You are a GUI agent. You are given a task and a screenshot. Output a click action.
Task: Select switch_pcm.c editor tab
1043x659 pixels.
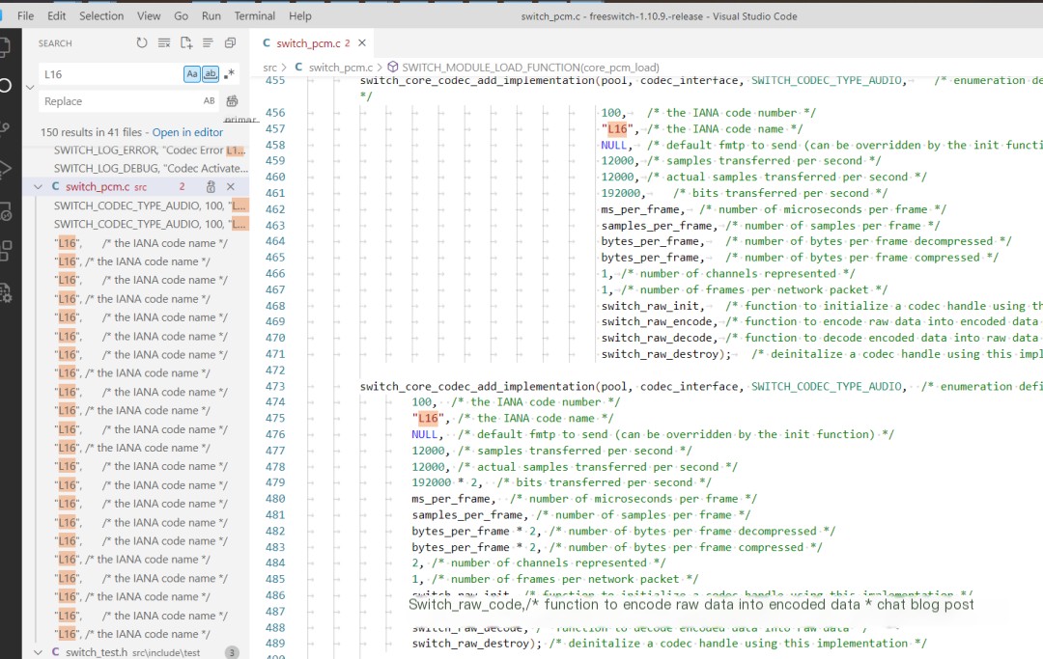[311, 43]
